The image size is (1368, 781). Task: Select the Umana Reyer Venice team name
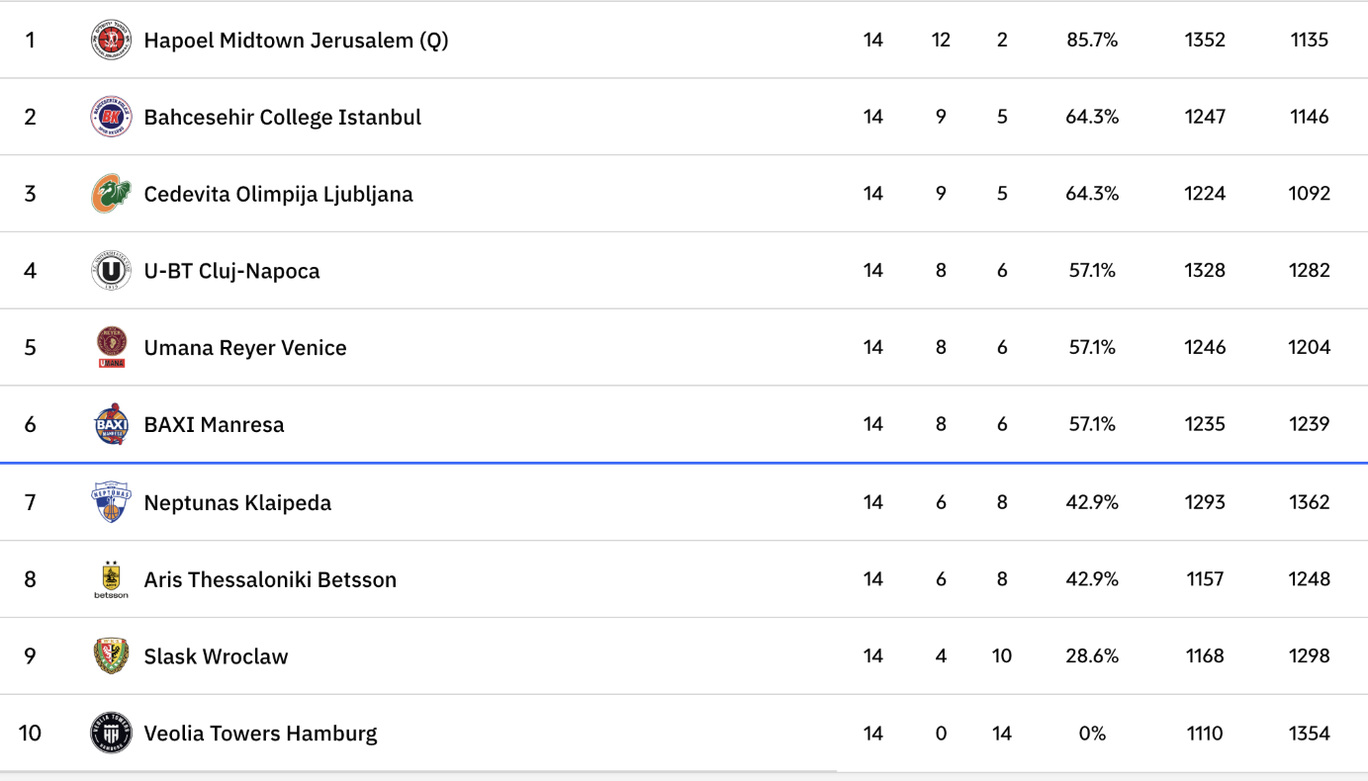(x=245, y=348)
